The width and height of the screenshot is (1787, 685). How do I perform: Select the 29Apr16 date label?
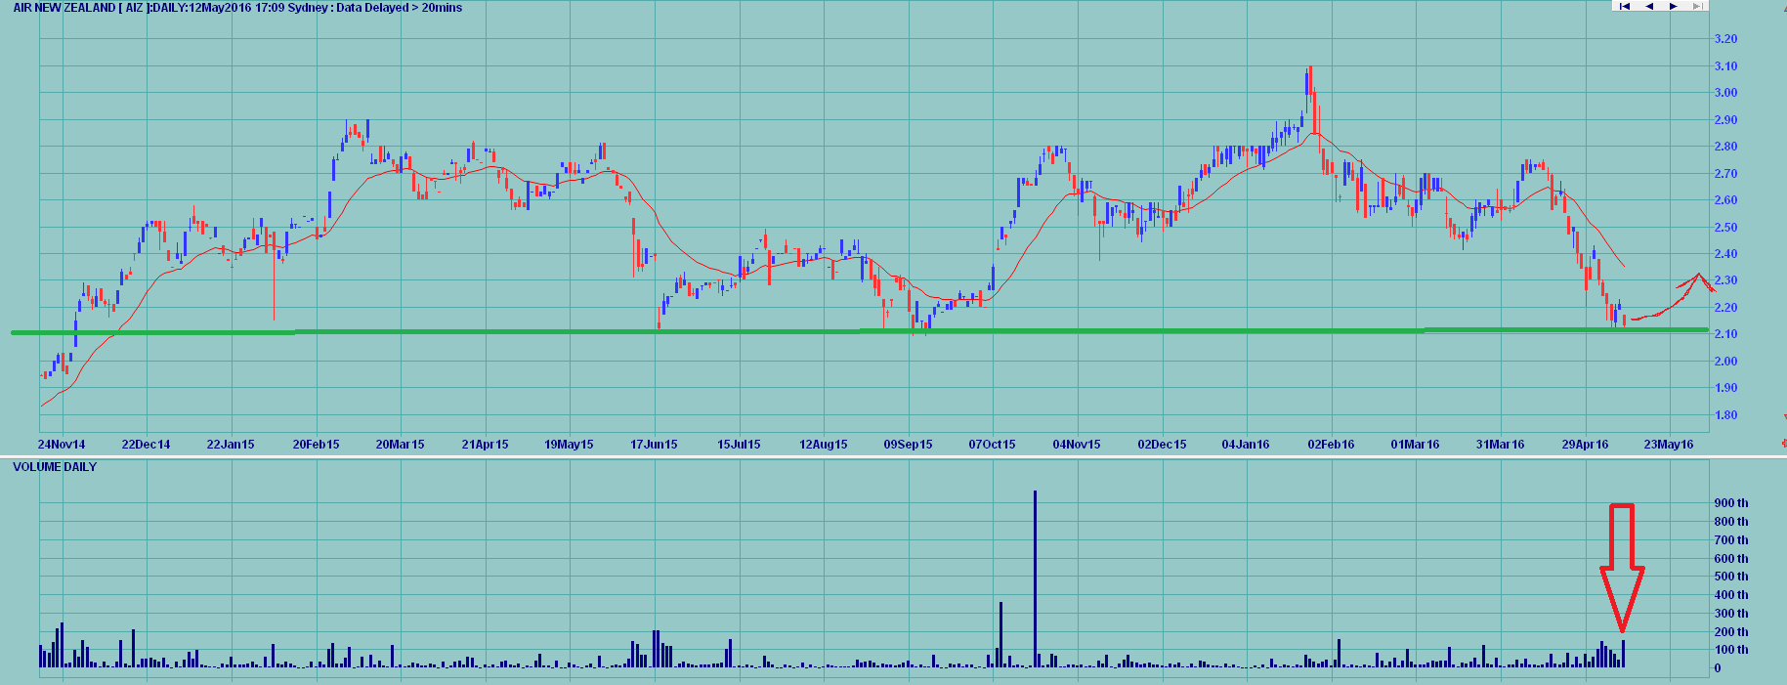(1585, 445)
